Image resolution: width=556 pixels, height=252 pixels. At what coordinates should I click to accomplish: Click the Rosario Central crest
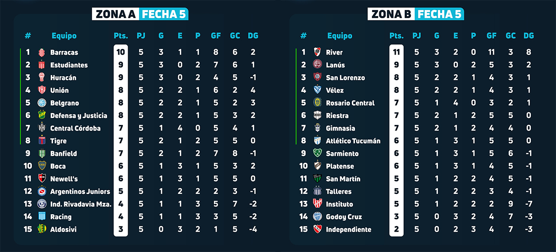(x=317, y=103)
